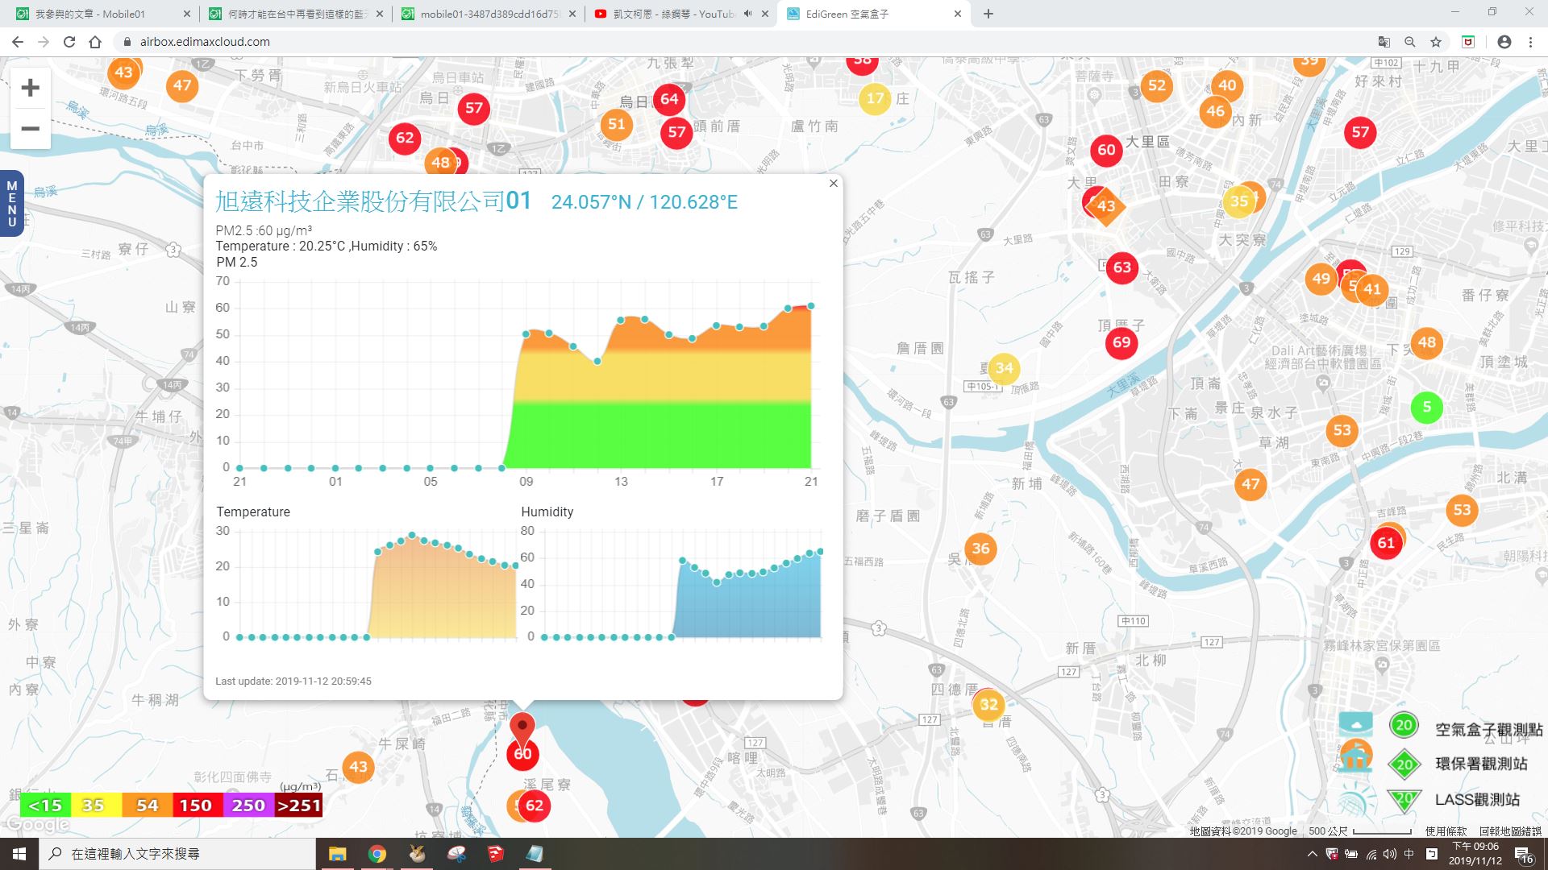Open the 使用條款 terms link
The width and height of the screenshot is (1548, 870).
(x=1446, y=831)
